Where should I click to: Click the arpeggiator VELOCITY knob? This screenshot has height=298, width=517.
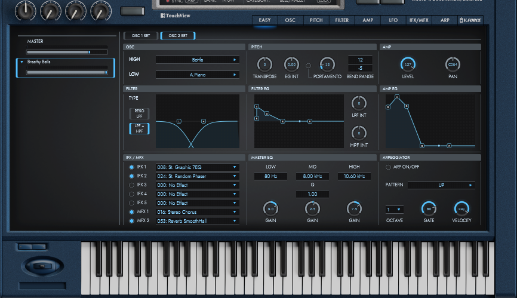pyautogui.click(x=461, y=208)
